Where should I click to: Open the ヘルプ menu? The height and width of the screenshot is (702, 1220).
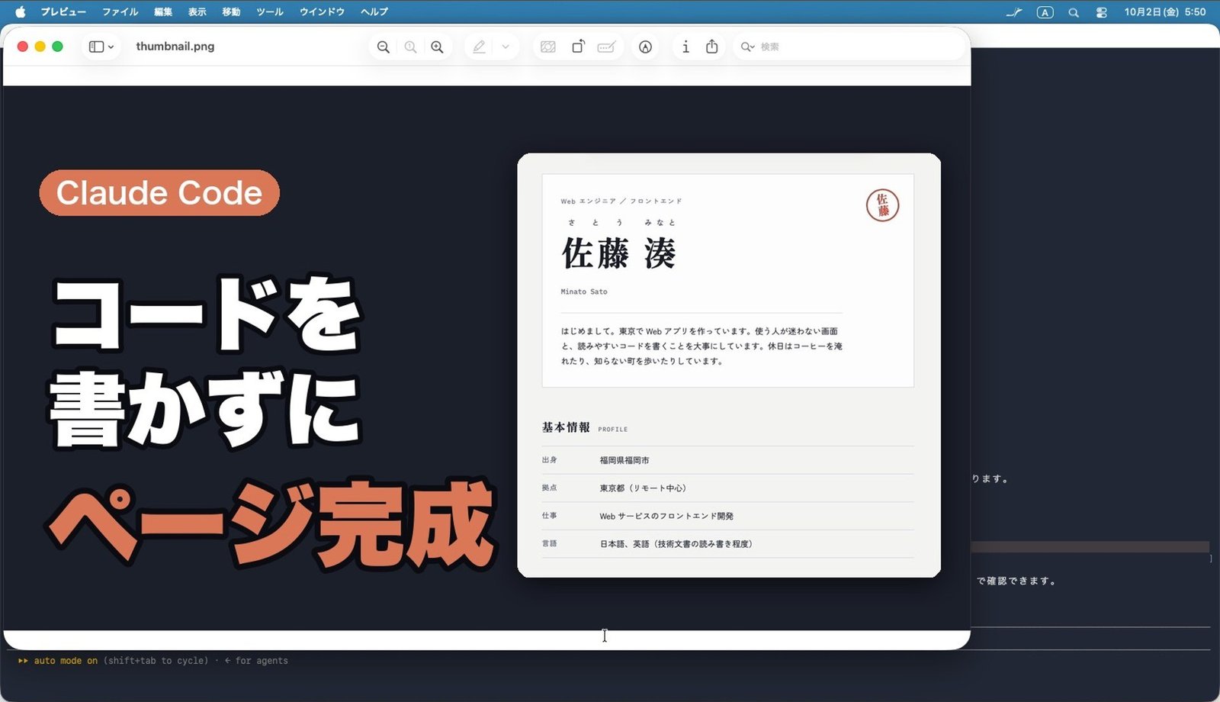click(x=374, y=11)
